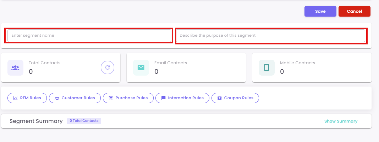The height and width of the screenshot is (142, 379).
Task: Choose Interaction Rules
Action: [x=182, y=98]
